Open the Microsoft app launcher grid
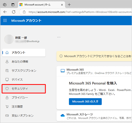 click(5, 20)
